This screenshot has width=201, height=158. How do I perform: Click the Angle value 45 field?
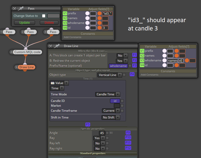[x=102, y=133]
